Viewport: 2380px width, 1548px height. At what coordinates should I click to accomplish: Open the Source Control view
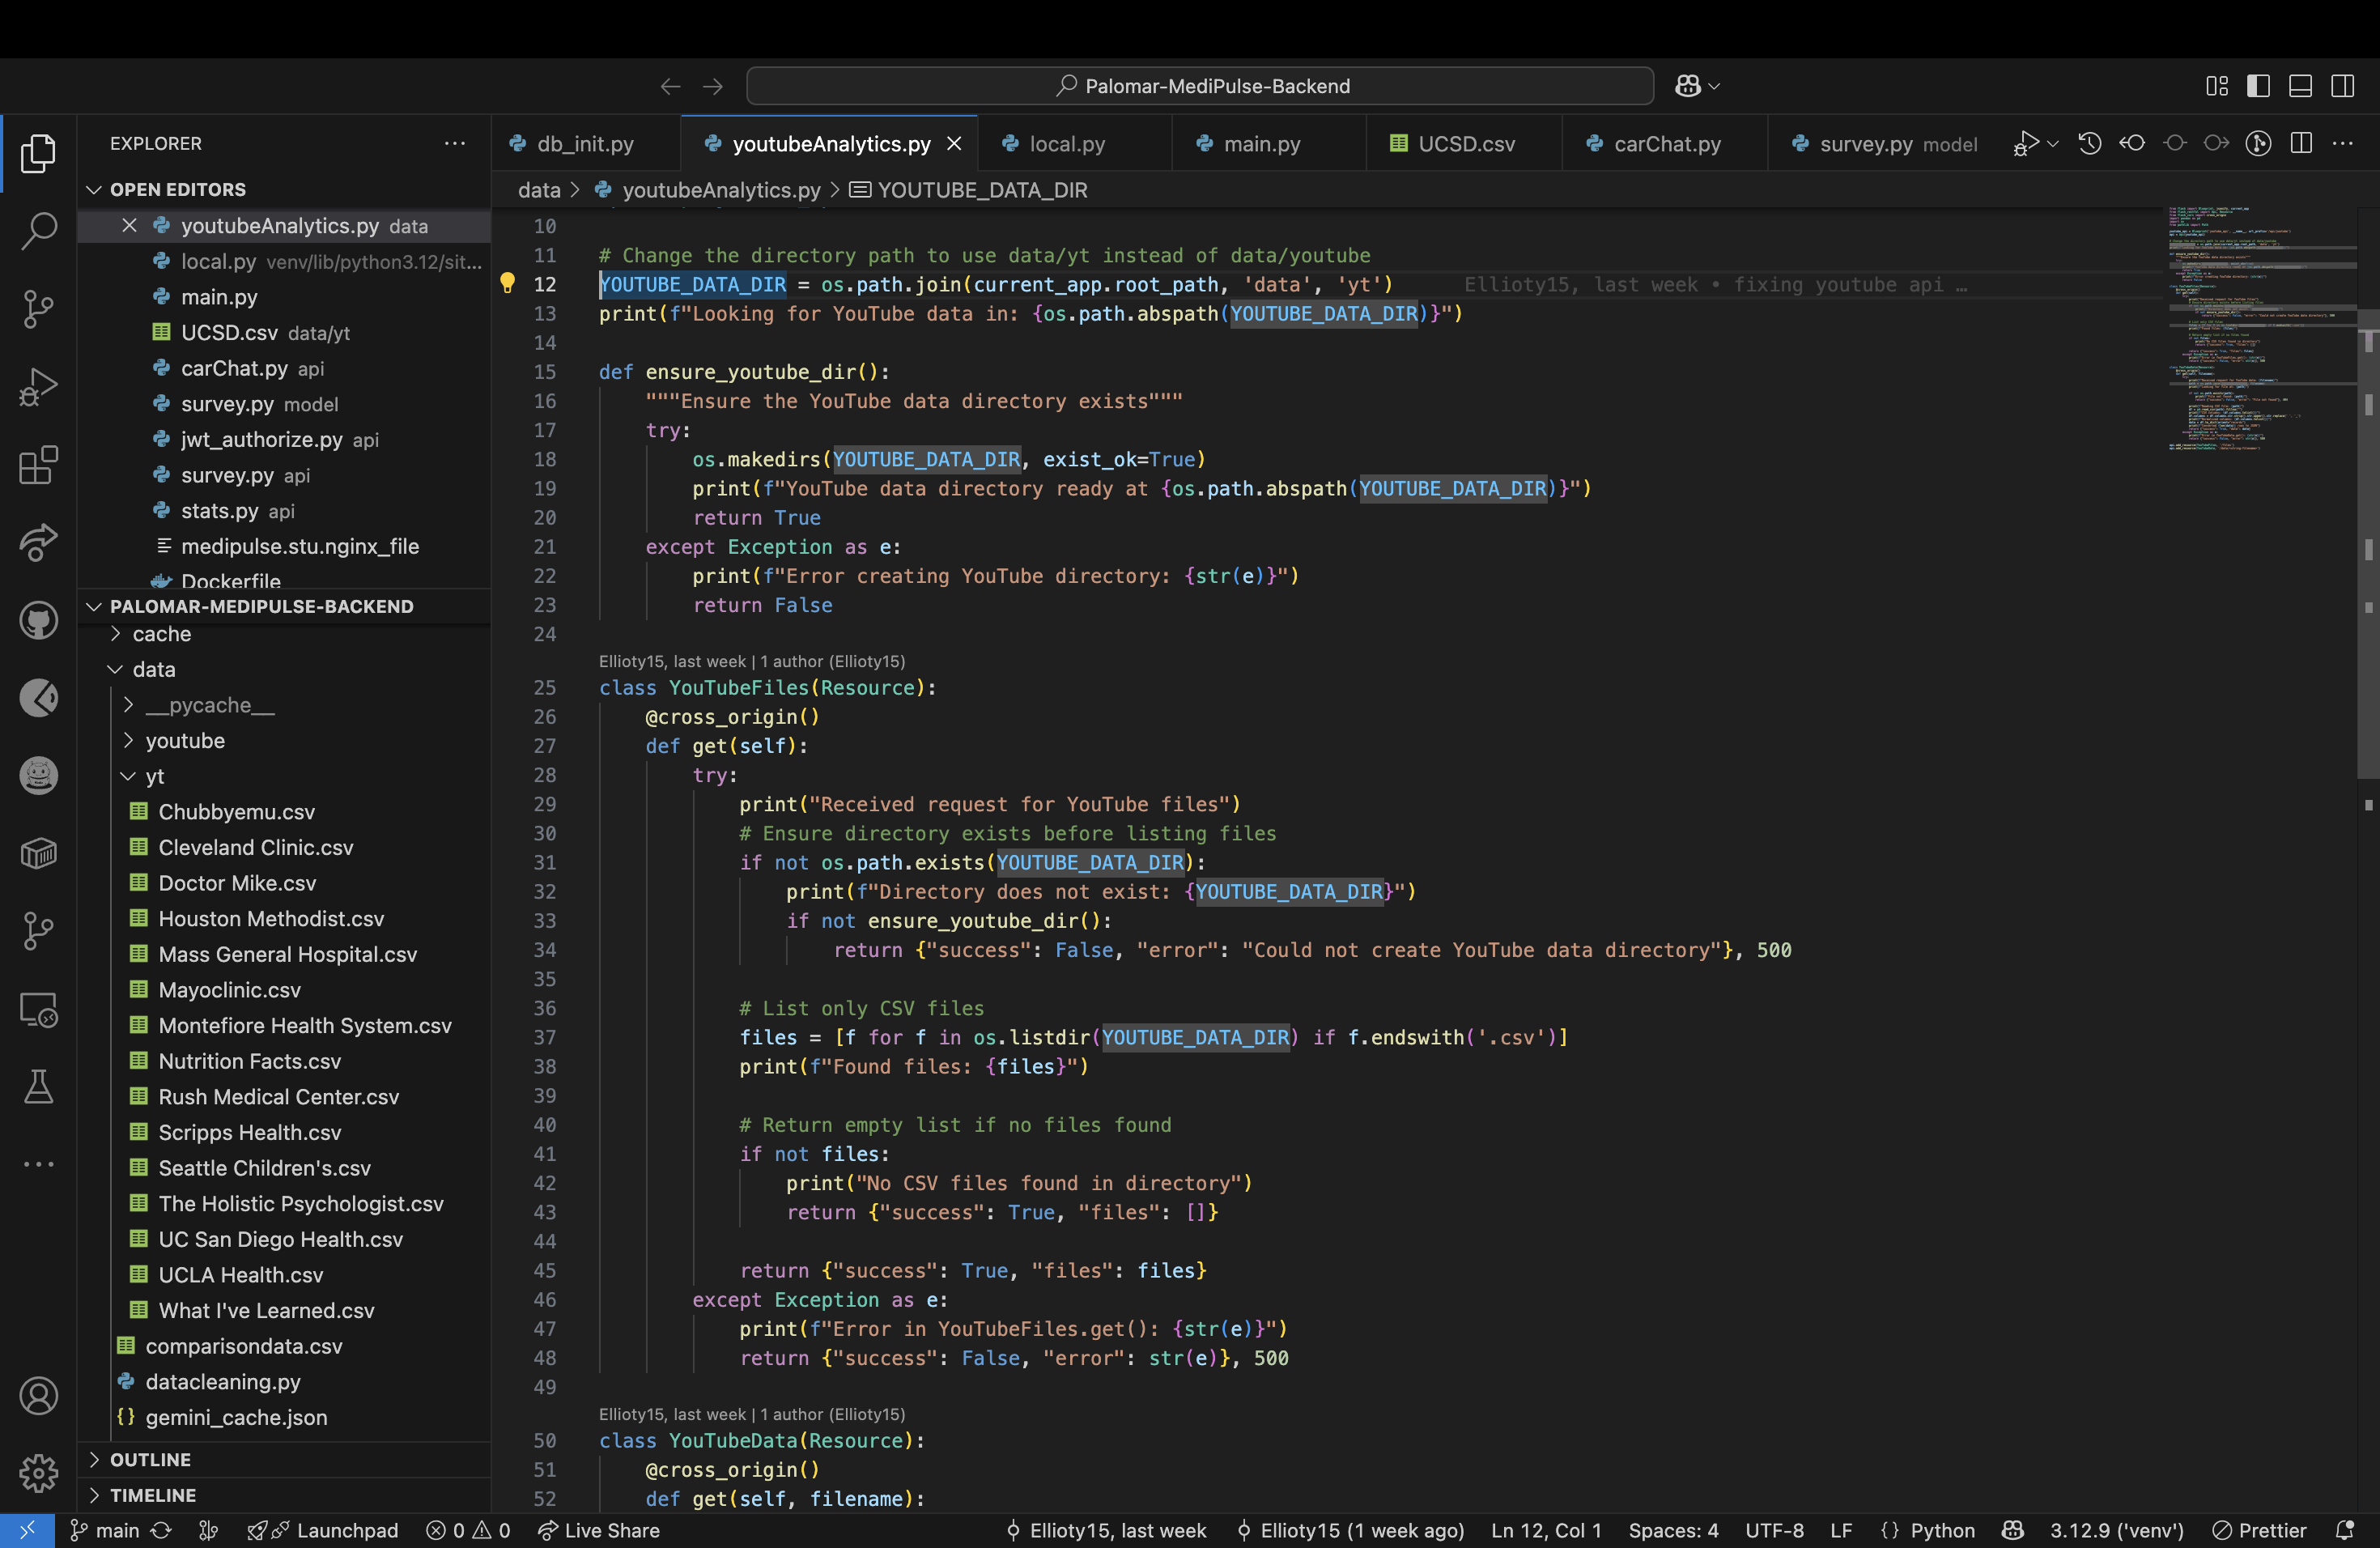coord(38,309)
